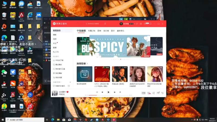217x122 pixels.
Task: Click the navigate back arrow in the NetEase header
Action: [78, 24]
